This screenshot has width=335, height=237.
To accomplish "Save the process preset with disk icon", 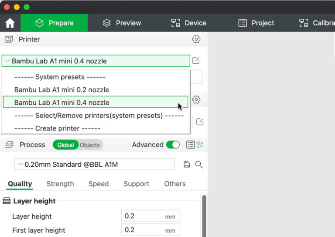I will [187, 165].
